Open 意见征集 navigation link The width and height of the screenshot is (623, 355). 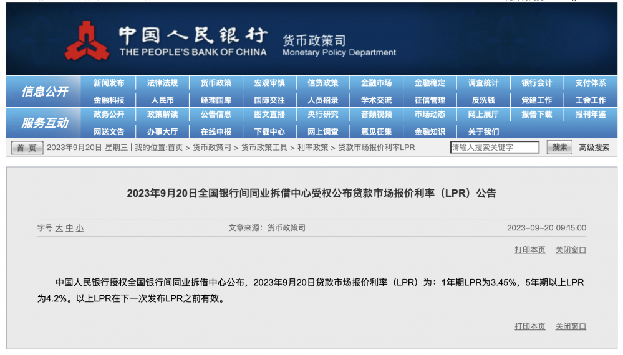[376, 131]
